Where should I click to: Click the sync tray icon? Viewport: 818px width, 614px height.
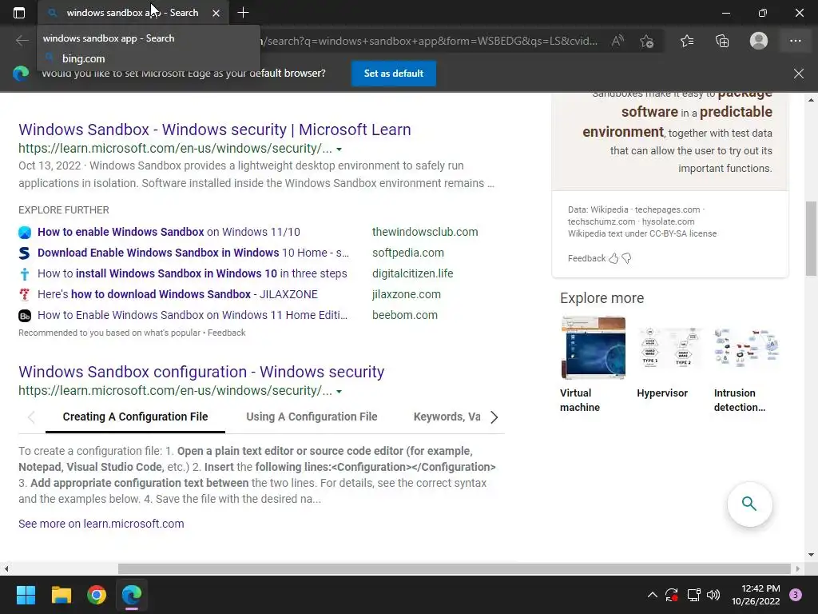click(x=672, y=595)
